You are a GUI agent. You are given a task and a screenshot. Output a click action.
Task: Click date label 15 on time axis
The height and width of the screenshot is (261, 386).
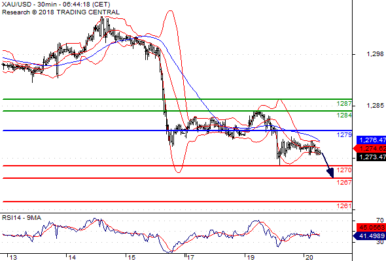132,258
